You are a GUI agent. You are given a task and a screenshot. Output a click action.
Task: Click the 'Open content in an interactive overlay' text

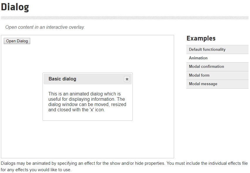45,27
